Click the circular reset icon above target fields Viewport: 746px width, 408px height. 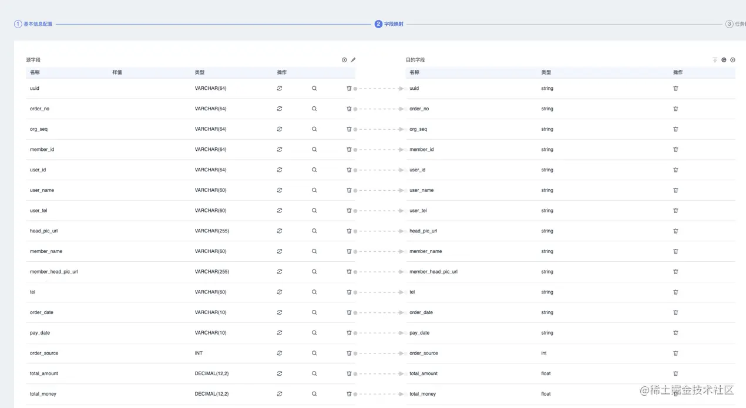pyautogui.click(x=724, y=60)
